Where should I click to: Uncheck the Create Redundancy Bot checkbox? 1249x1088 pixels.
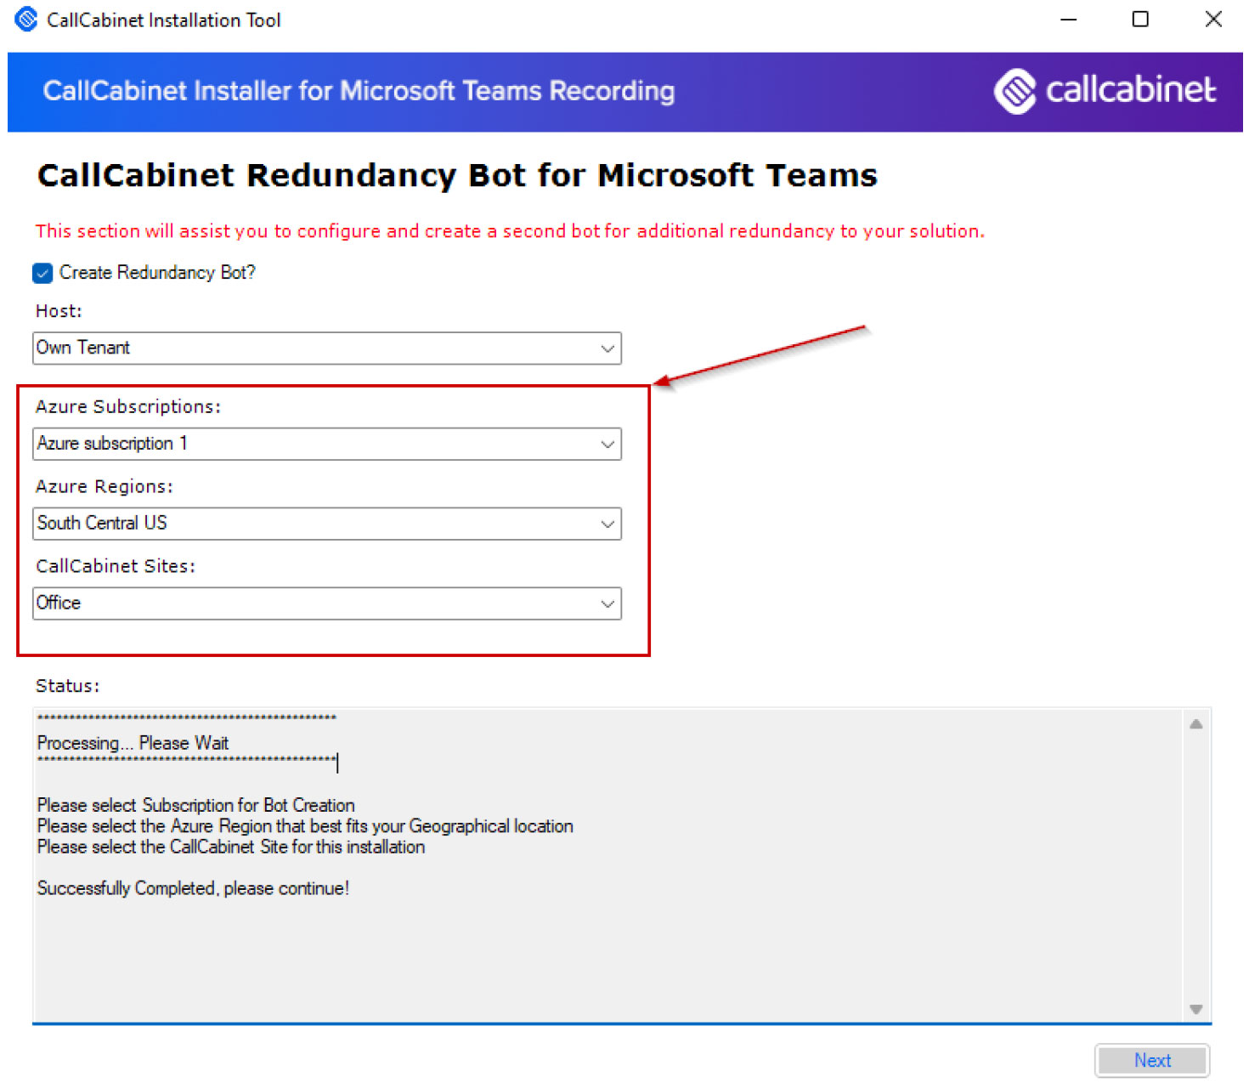(x=42, y=273)
